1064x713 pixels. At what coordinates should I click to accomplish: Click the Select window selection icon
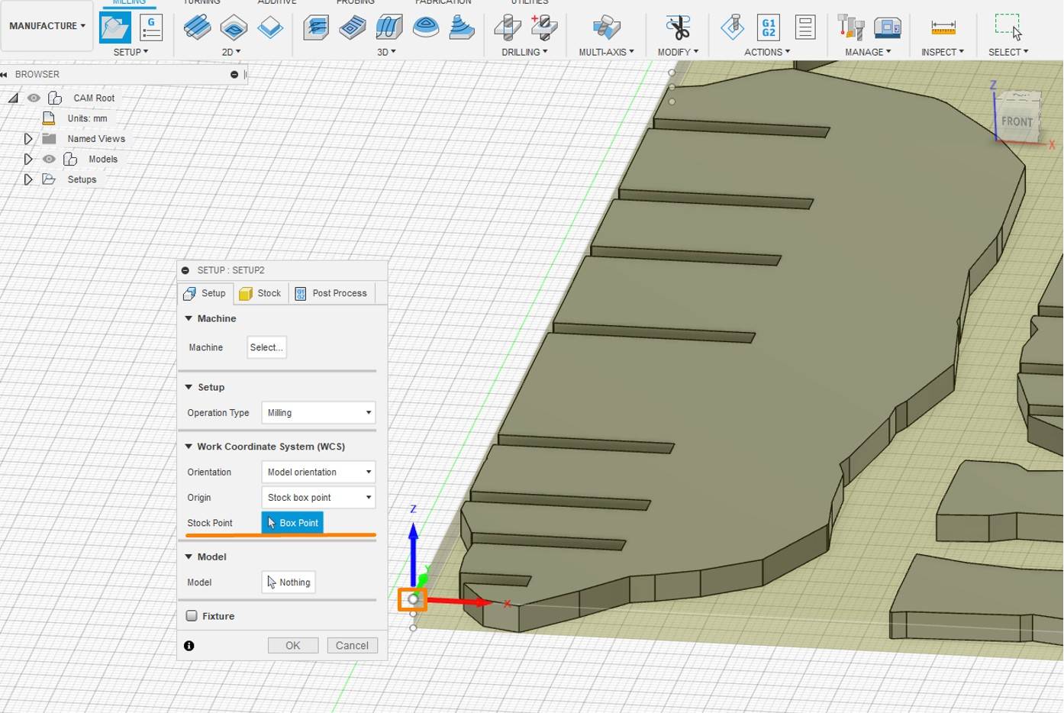[1008, 27]
